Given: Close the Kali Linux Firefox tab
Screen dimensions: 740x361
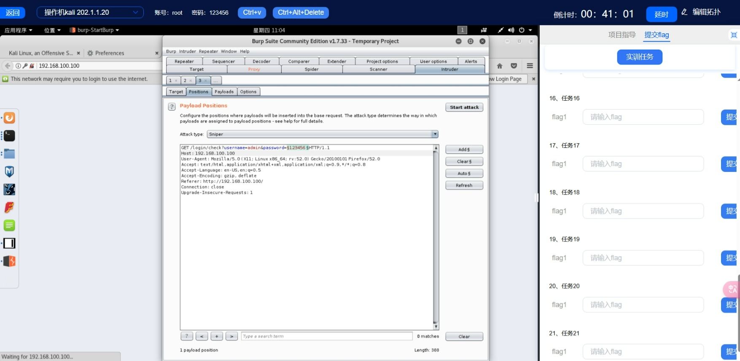Looking at the screenshot, I should click(x=78, y=53).
